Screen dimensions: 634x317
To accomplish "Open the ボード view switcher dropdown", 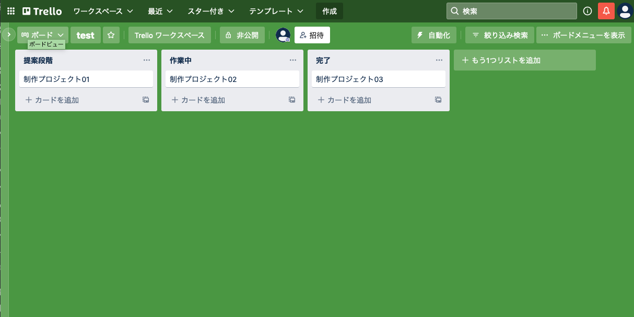I will pyautogui.click(x=43, y=35).
